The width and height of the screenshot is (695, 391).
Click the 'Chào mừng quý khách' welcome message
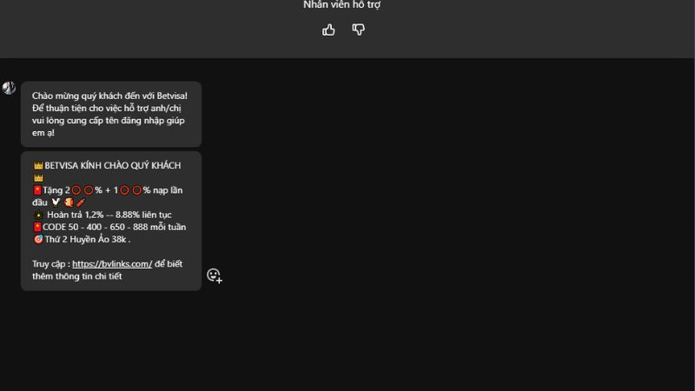click(111, 114)
